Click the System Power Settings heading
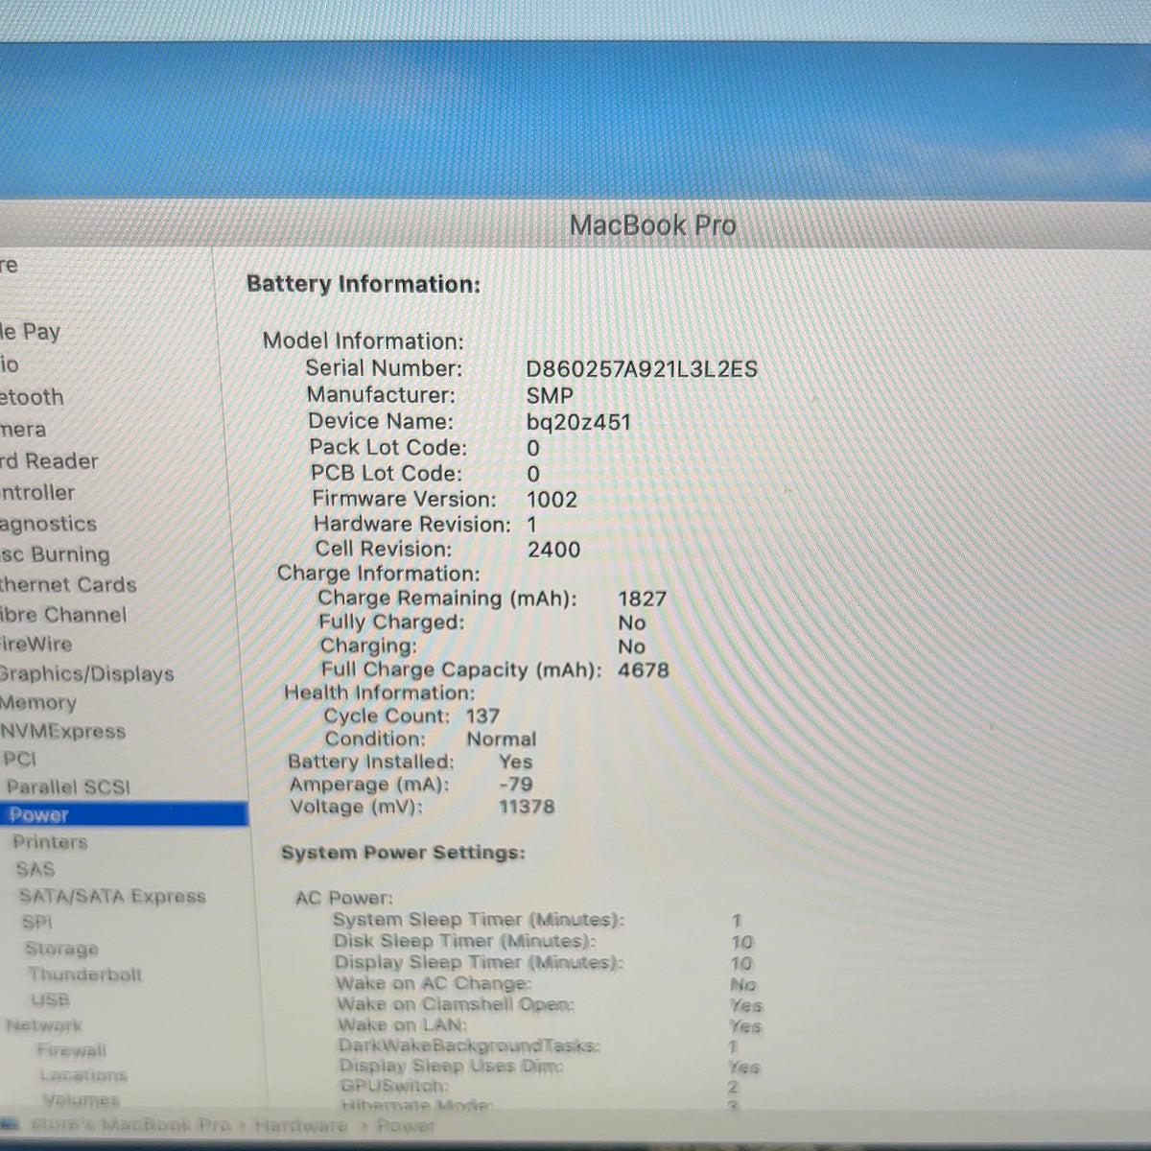This screenshot has width=1151, height=1151. [403, 853]
